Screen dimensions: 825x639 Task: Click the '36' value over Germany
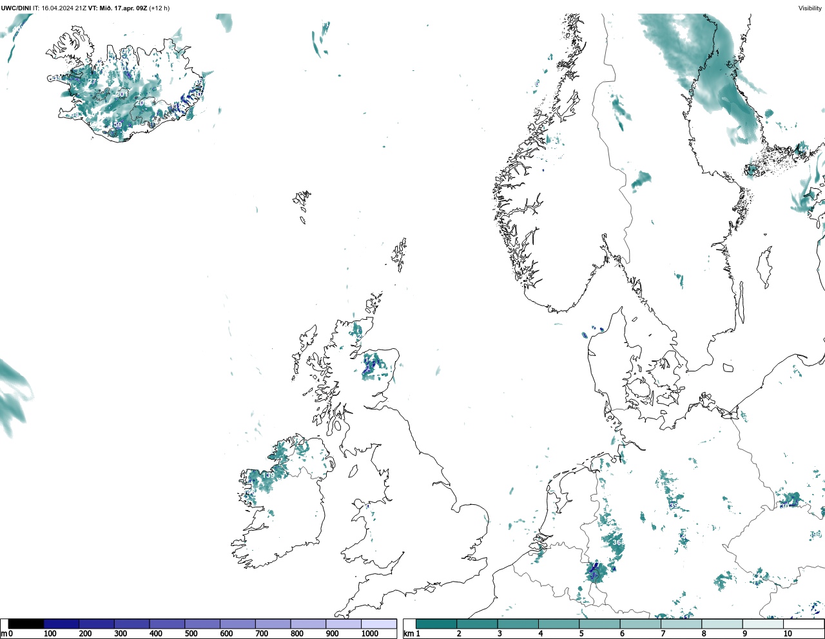617,543
